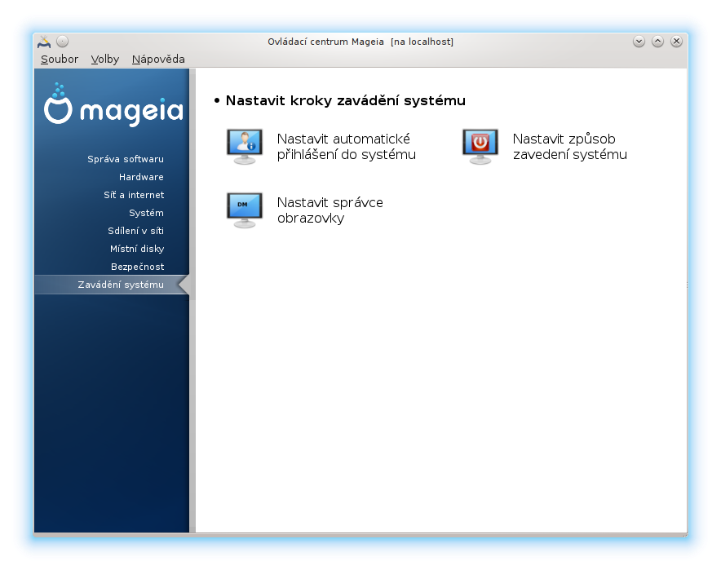The height and width of the screenshot is (570, 721).
Task: Open the DM display manager icon
Action: pos(245,210)
